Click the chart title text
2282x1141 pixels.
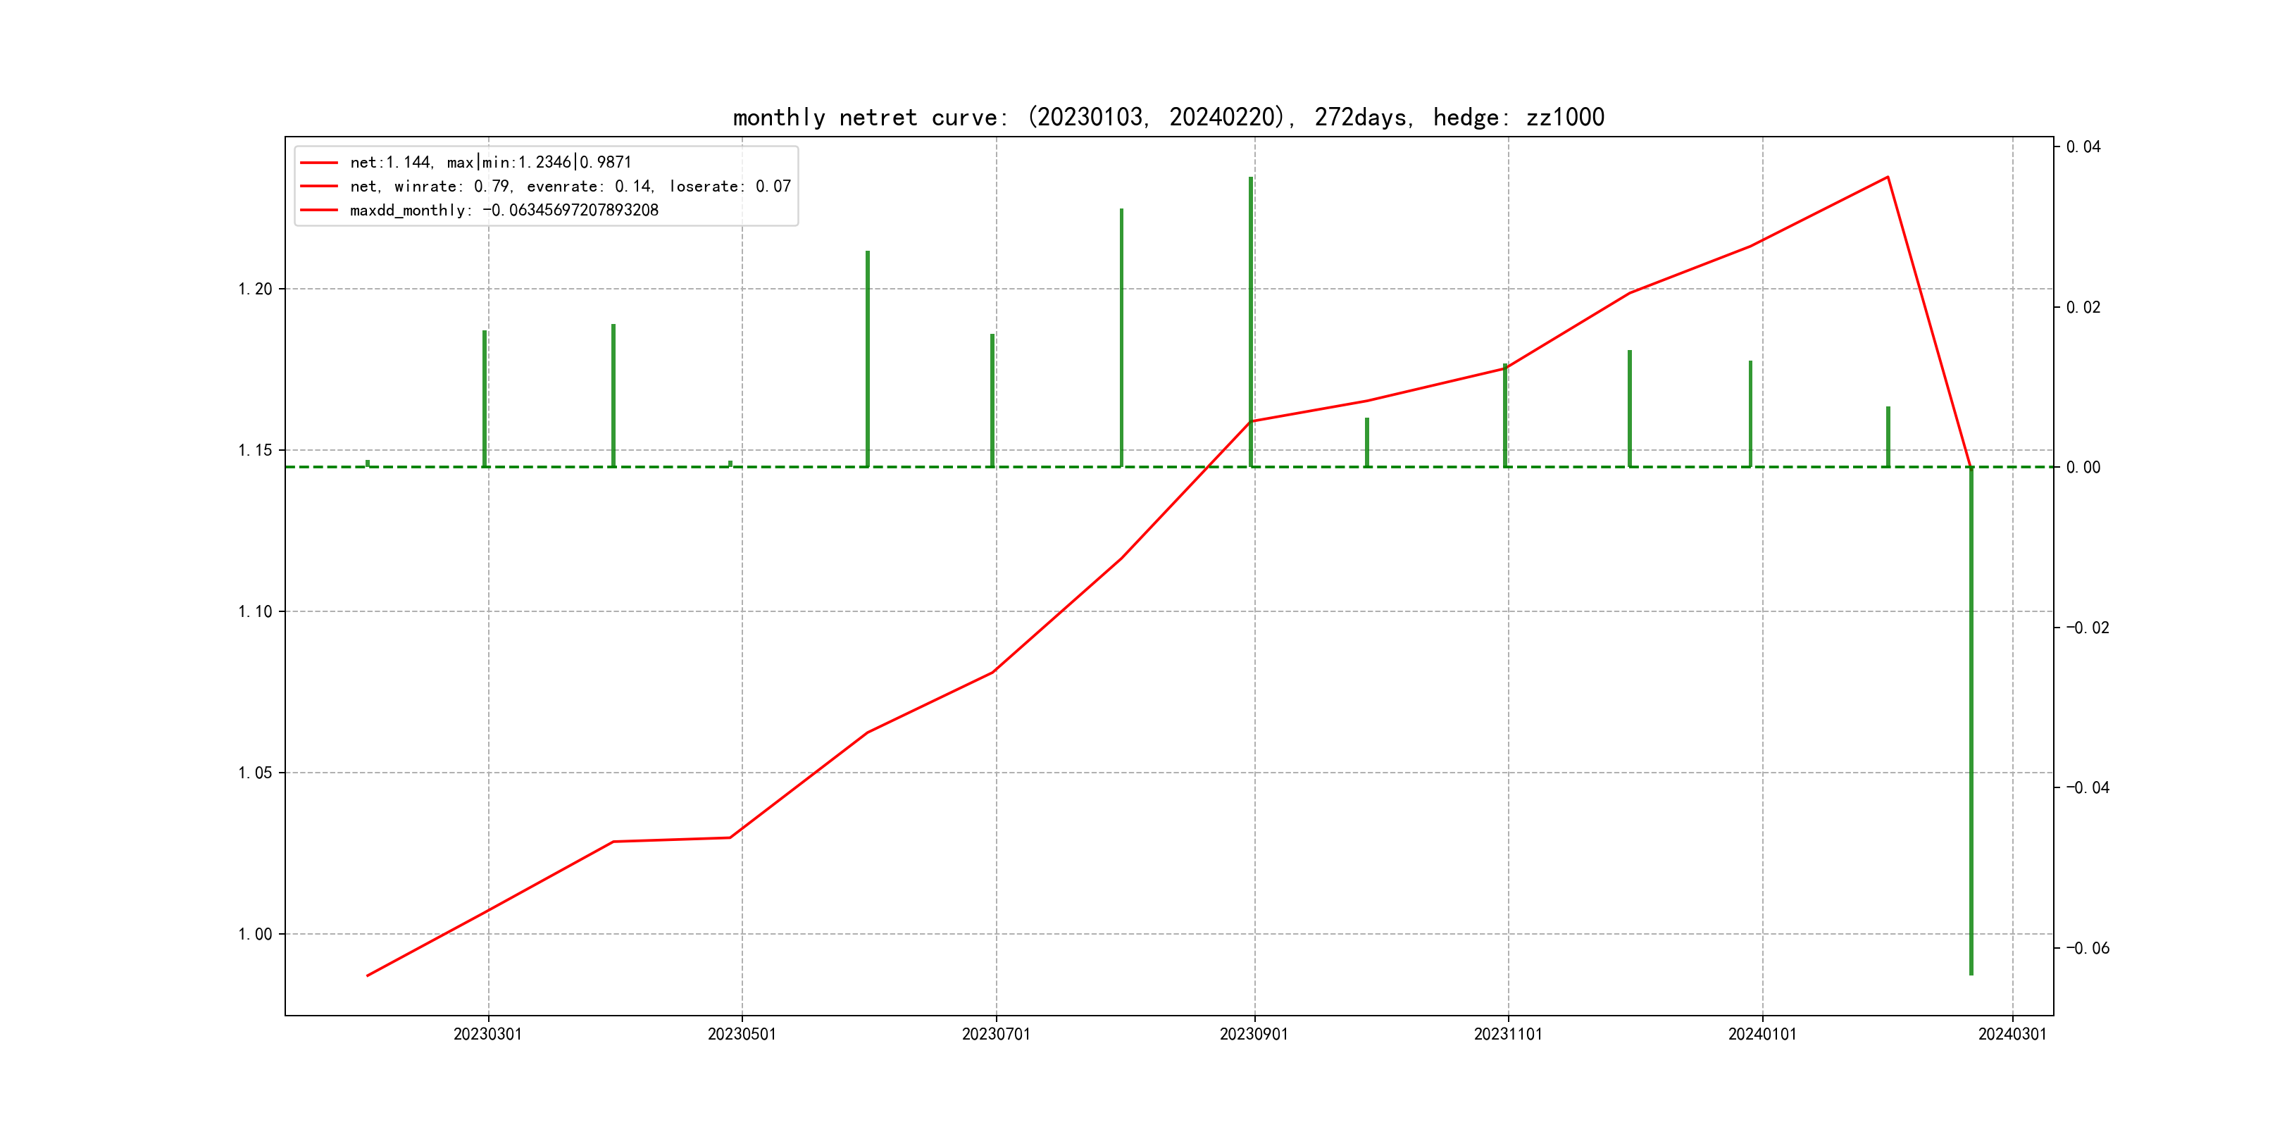click(1168, 117)
